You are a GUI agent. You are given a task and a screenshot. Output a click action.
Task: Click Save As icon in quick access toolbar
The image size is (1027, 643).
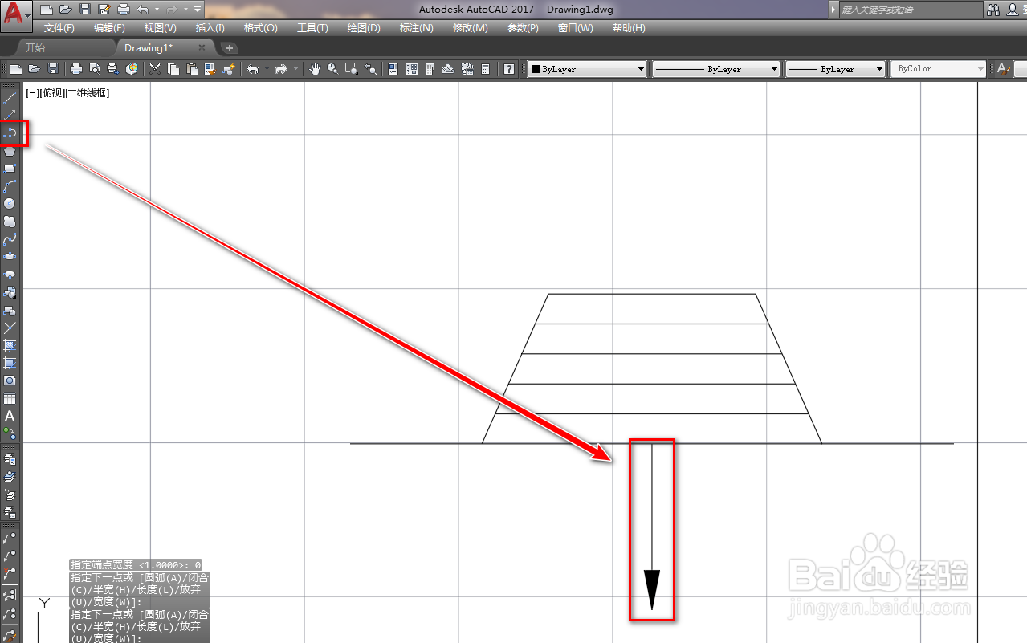(104, 10)
